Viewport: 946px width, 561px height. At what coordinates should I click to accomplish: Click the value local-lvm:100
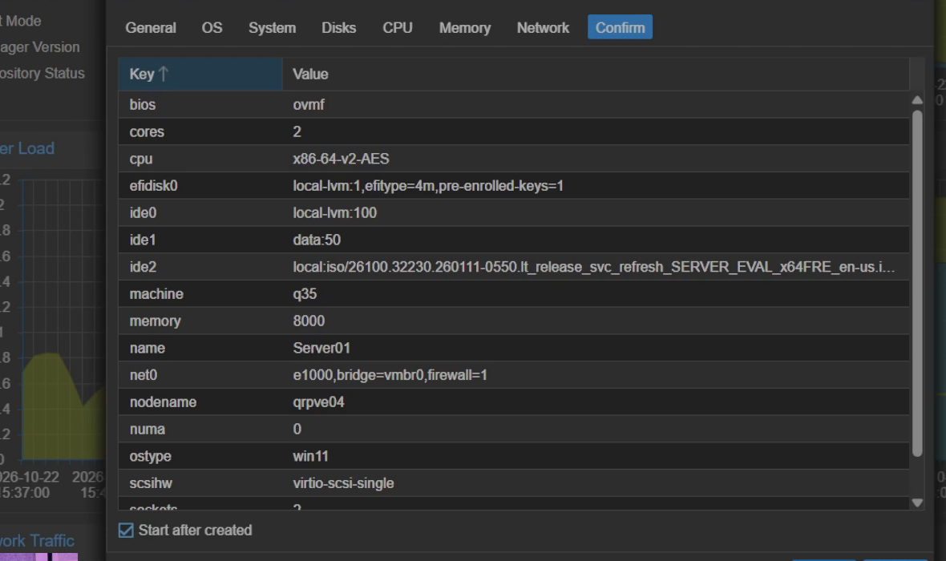(x=334, y=213)
